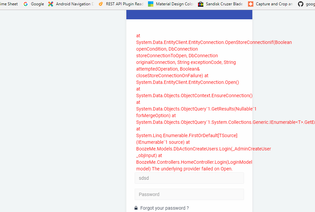Open the Sandisk Cruzer Blade bookmark

pos(220,4)
